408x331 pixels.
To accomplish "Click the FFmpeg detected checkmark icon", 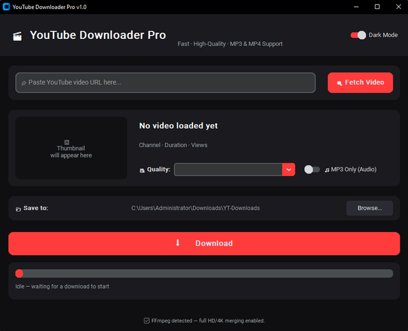I will click(147, 321).
